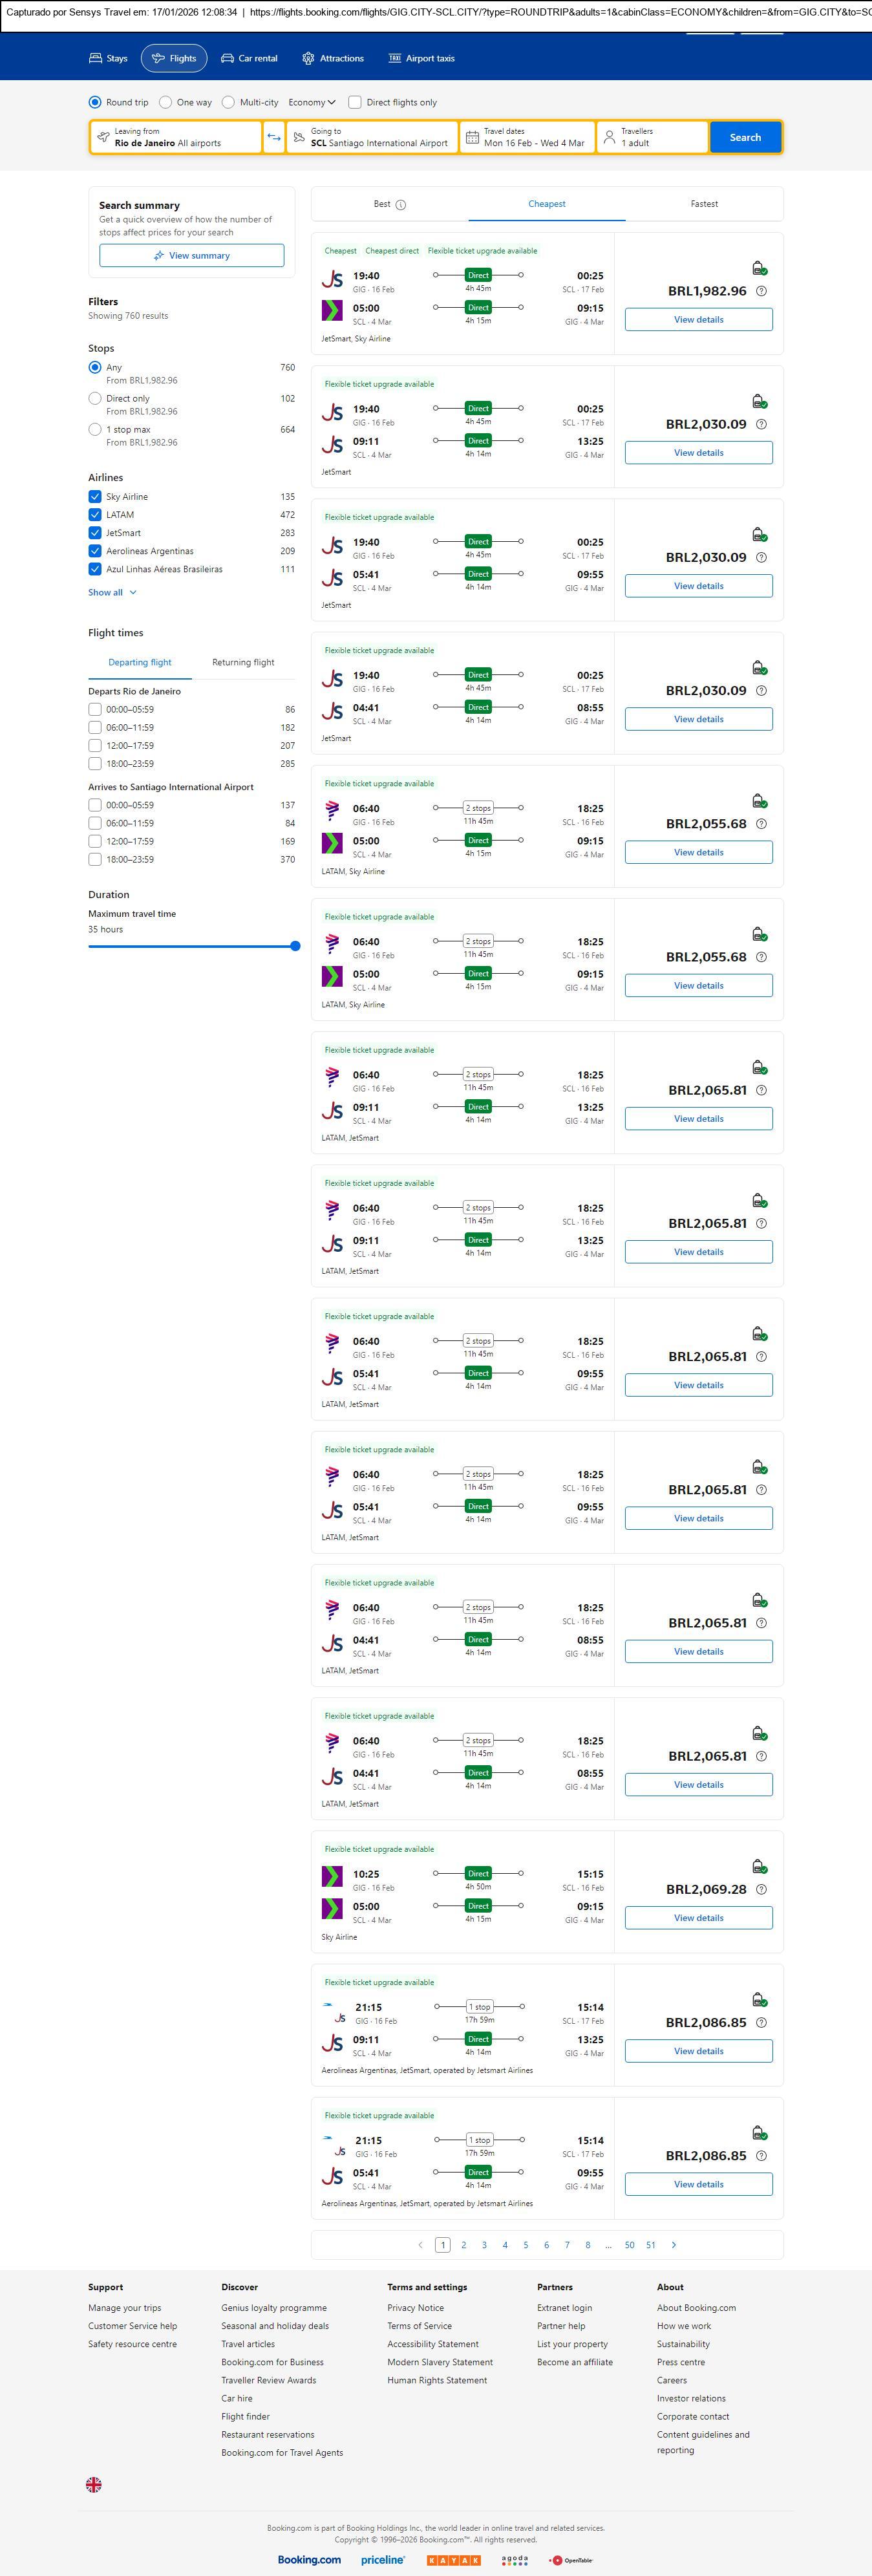872x2576 pixels.
Task: Click the calendar icon in Travel dates field
Action: pyautogui.click(x=472, y=137)
